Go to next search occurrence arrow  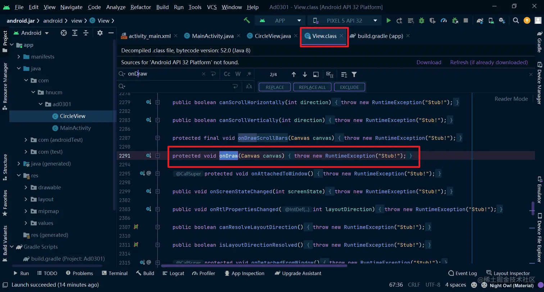coord(305,74)
